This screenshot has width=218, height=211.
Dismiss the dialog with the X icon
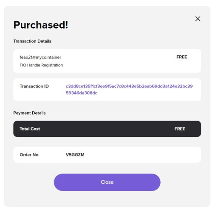pyautogui.click(x=198, y=19)
